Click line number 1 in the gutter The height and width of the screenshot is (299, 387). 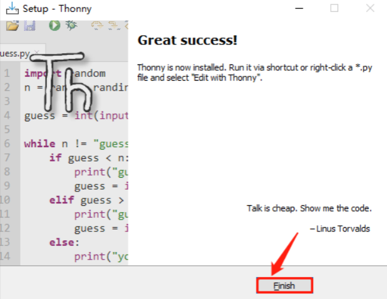pos(7,73)
